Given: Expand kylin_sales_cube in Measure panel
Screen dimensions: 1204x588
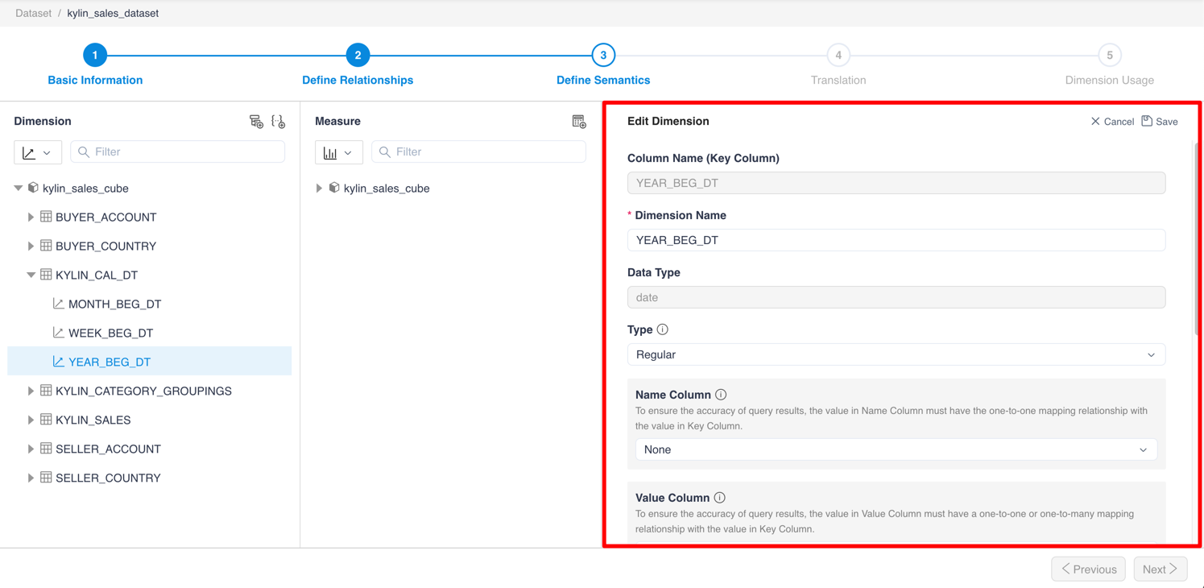Looking at the screenshot, I should 320,188.
